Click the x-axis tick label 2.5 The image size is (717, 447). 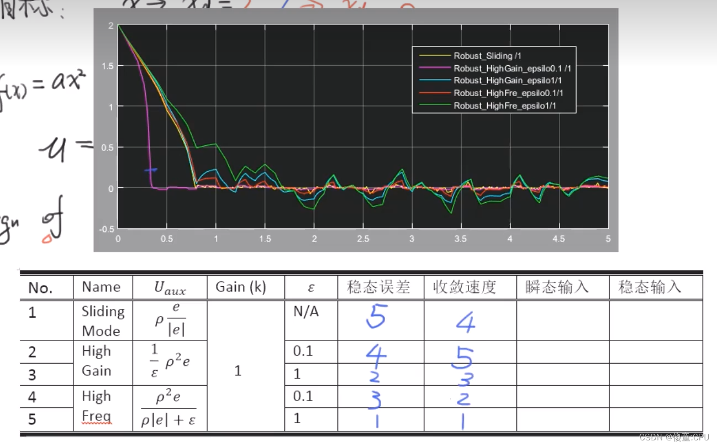click(363, 239)
